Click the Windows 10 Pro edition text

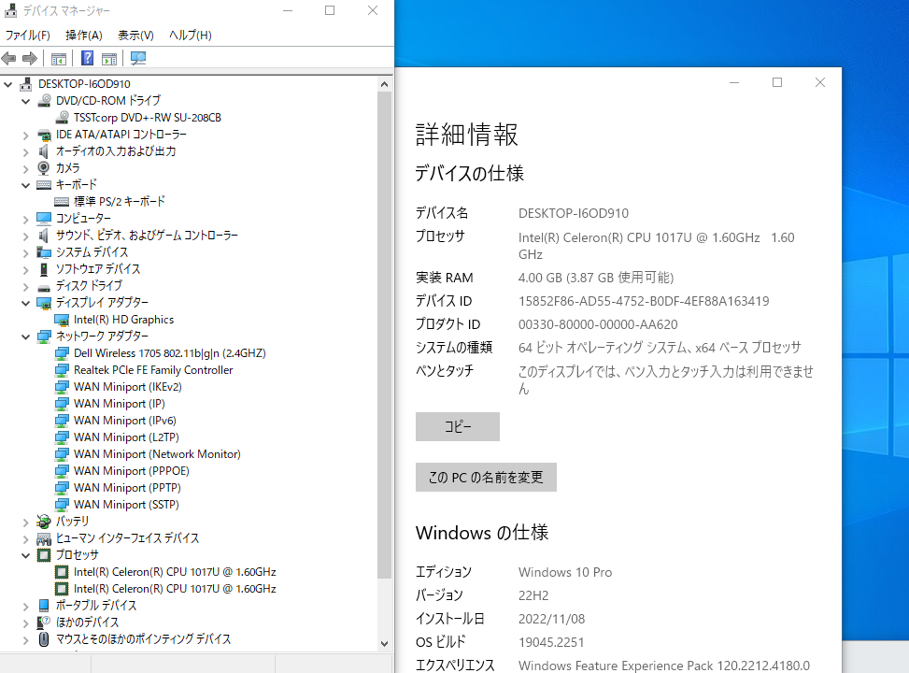pos(565,572)
